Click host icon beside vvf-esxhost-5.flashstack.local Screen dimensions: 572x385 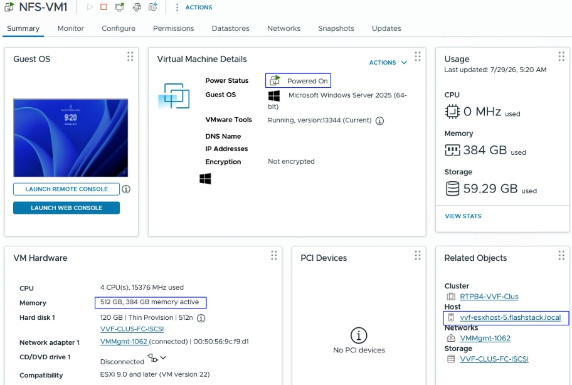(451, 317)
